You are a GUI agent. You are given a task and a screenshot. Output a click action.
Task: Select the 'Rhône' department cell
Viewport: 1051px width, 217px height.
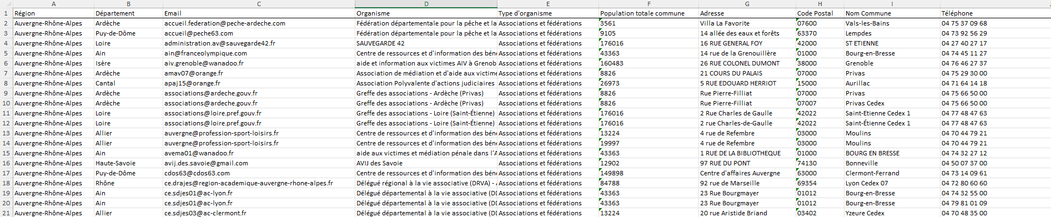point(128,183)
